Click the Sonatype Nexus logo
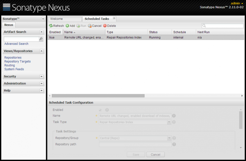 (36, 7)
